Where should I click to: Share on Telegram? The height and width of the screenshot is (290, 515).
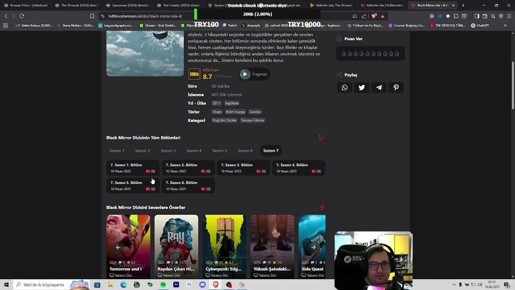pos(379,87)
